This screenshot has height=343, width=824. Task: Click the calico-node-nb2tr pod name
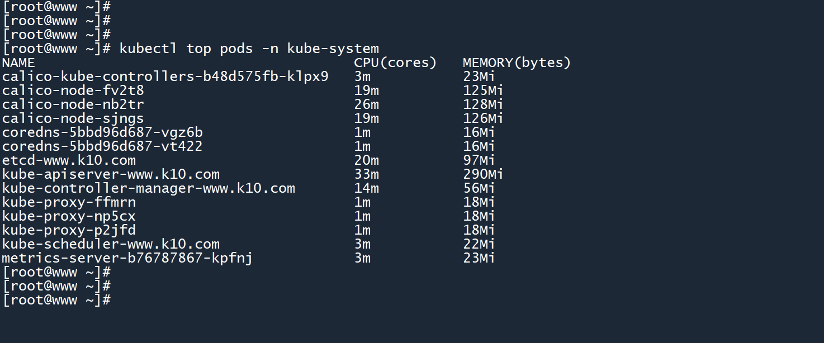pyautogui.click(x=73, y=104)
